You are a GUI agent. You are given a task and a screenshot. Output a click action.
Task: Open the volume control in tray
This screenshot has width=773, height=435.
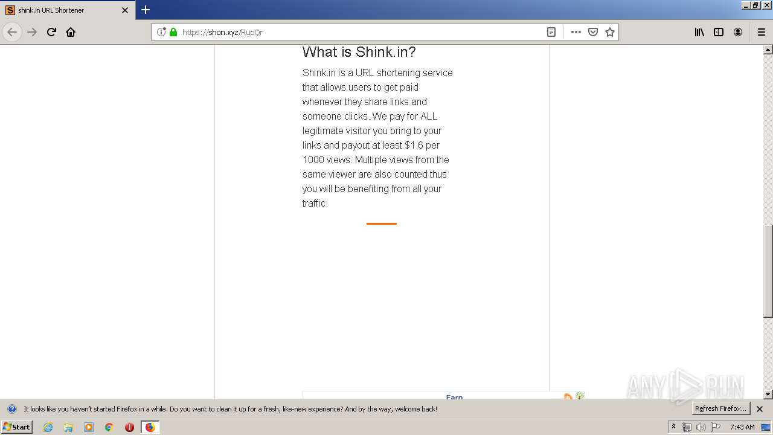tap(701, 427)
